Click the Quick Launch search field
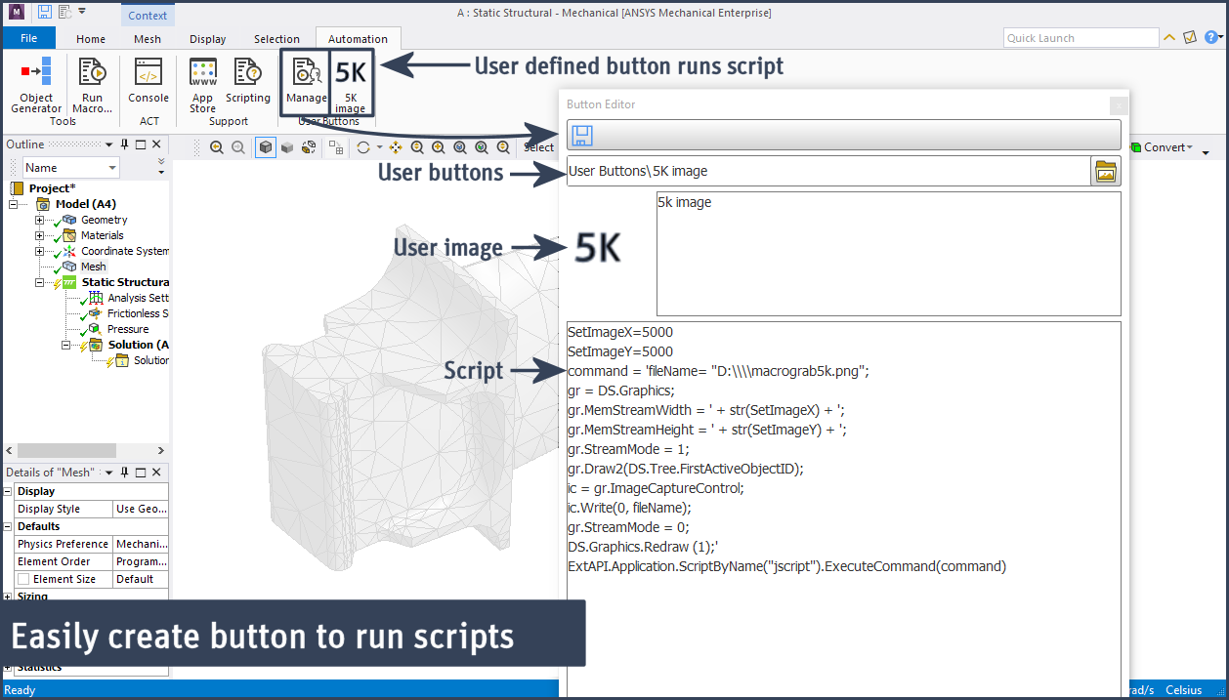This screenshot has height=700, width=1229. [1081, 38]
